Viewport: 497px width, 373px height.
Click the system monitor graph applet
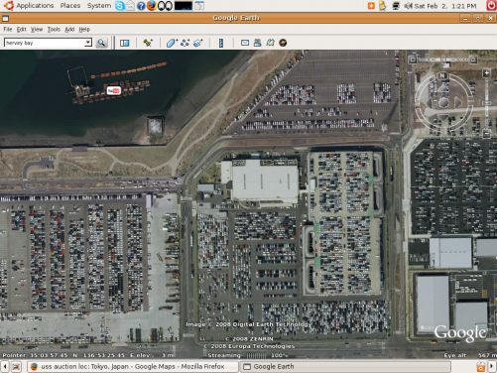click(x=184, y=6)
